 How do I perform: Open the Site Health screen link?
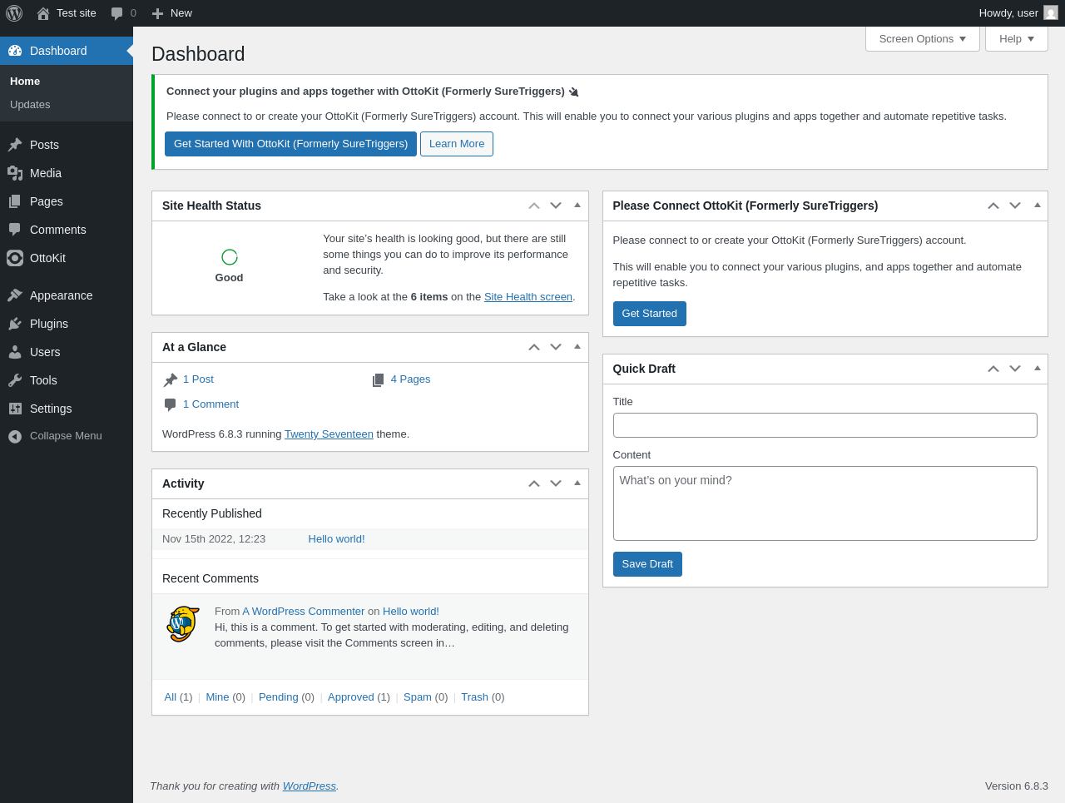(x=528, y=297)
